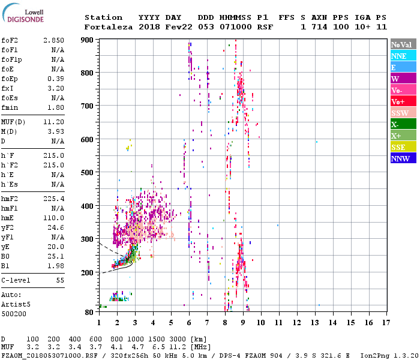This screenshot has height=360, width=420.
Task: Select the X- dark green legend swatch
Action: pyautogui.click(x=403, y=124)
